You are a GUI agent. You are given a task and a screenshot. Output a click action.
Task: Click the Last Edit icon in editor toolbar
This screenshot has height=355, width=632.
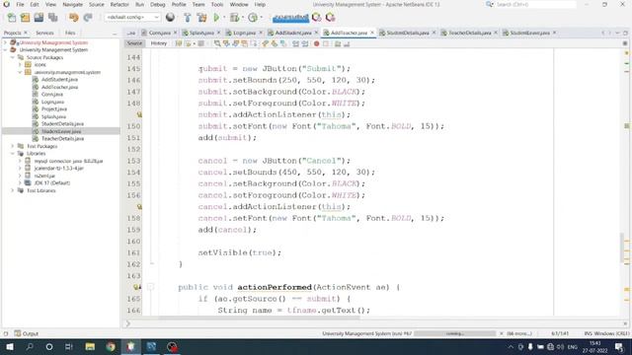coord(179,43)
